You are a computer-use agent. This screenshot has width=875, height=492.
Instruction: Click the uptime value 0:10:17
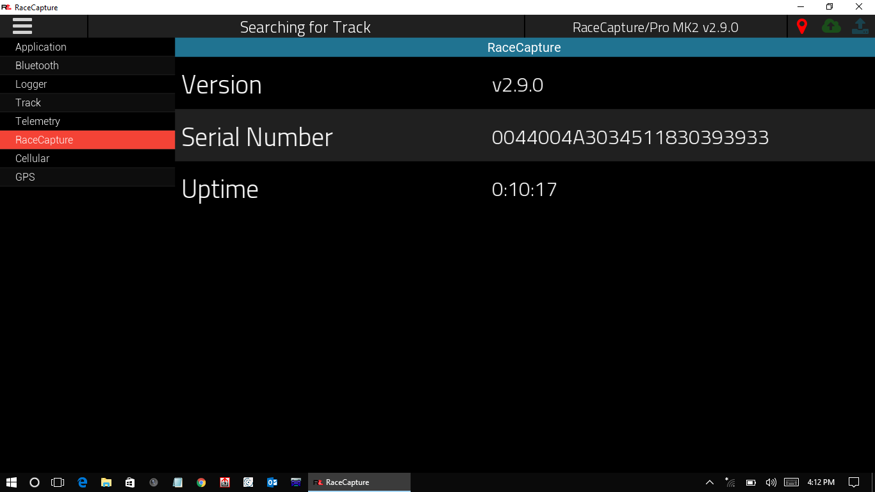(525, 189)
